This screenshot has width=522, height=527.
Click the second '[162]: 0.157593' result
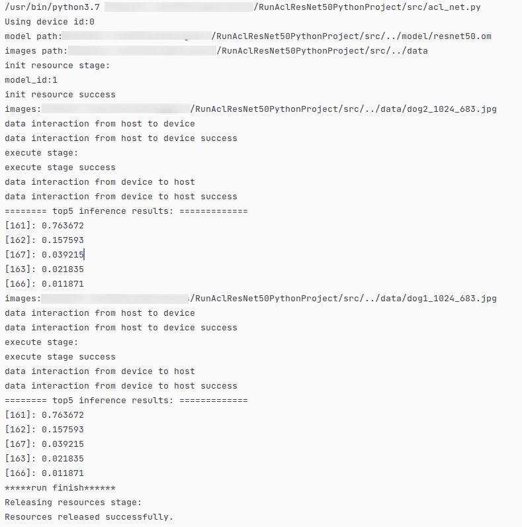[44, 430]
